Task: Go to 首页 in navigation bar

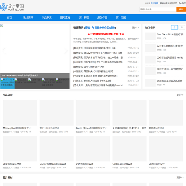Action: click(x=10, y=18)
